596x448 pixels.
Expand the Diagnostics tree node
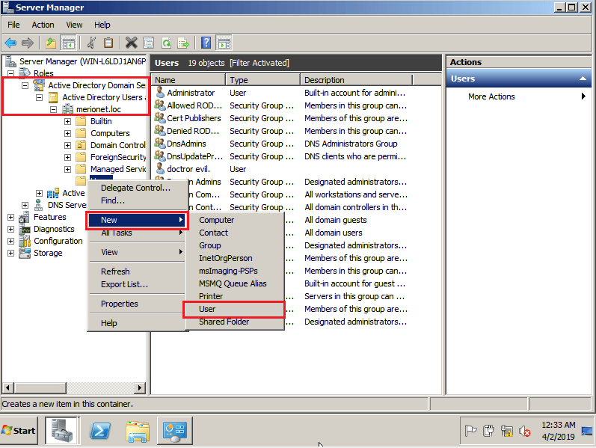[x=11, y=229]
